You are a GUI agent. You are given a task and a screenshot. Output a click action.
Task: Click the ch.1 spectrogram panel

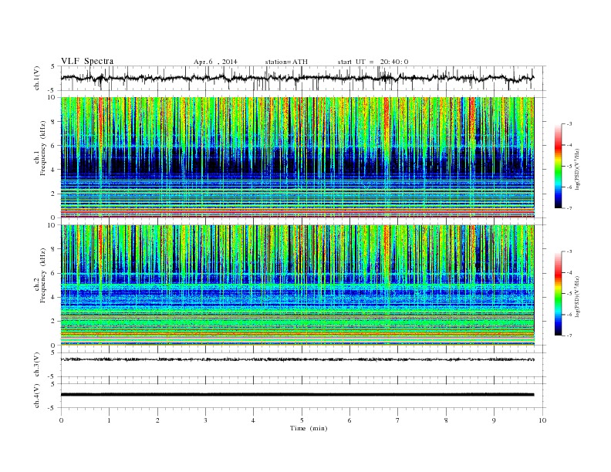pos(297,157)
